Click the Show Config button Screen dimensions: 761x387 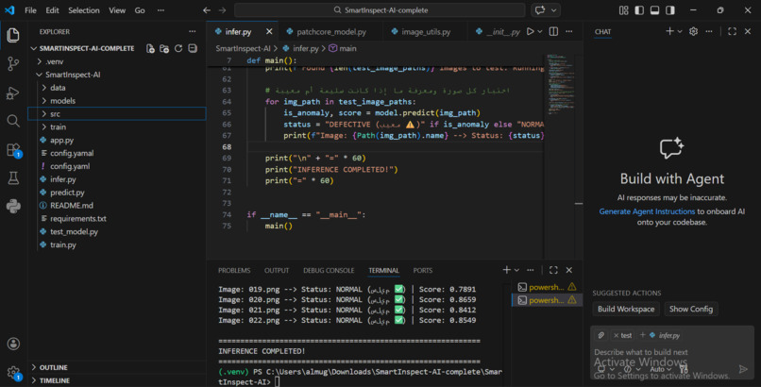tap(691, 309)
